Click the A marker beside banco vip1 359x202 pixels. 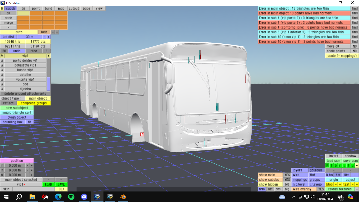click(x=2, y=70)
